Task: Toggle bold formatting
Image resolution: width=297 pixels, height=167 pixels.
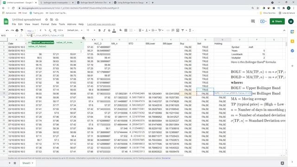Action: pyautogui.click(x=99, y=30)
